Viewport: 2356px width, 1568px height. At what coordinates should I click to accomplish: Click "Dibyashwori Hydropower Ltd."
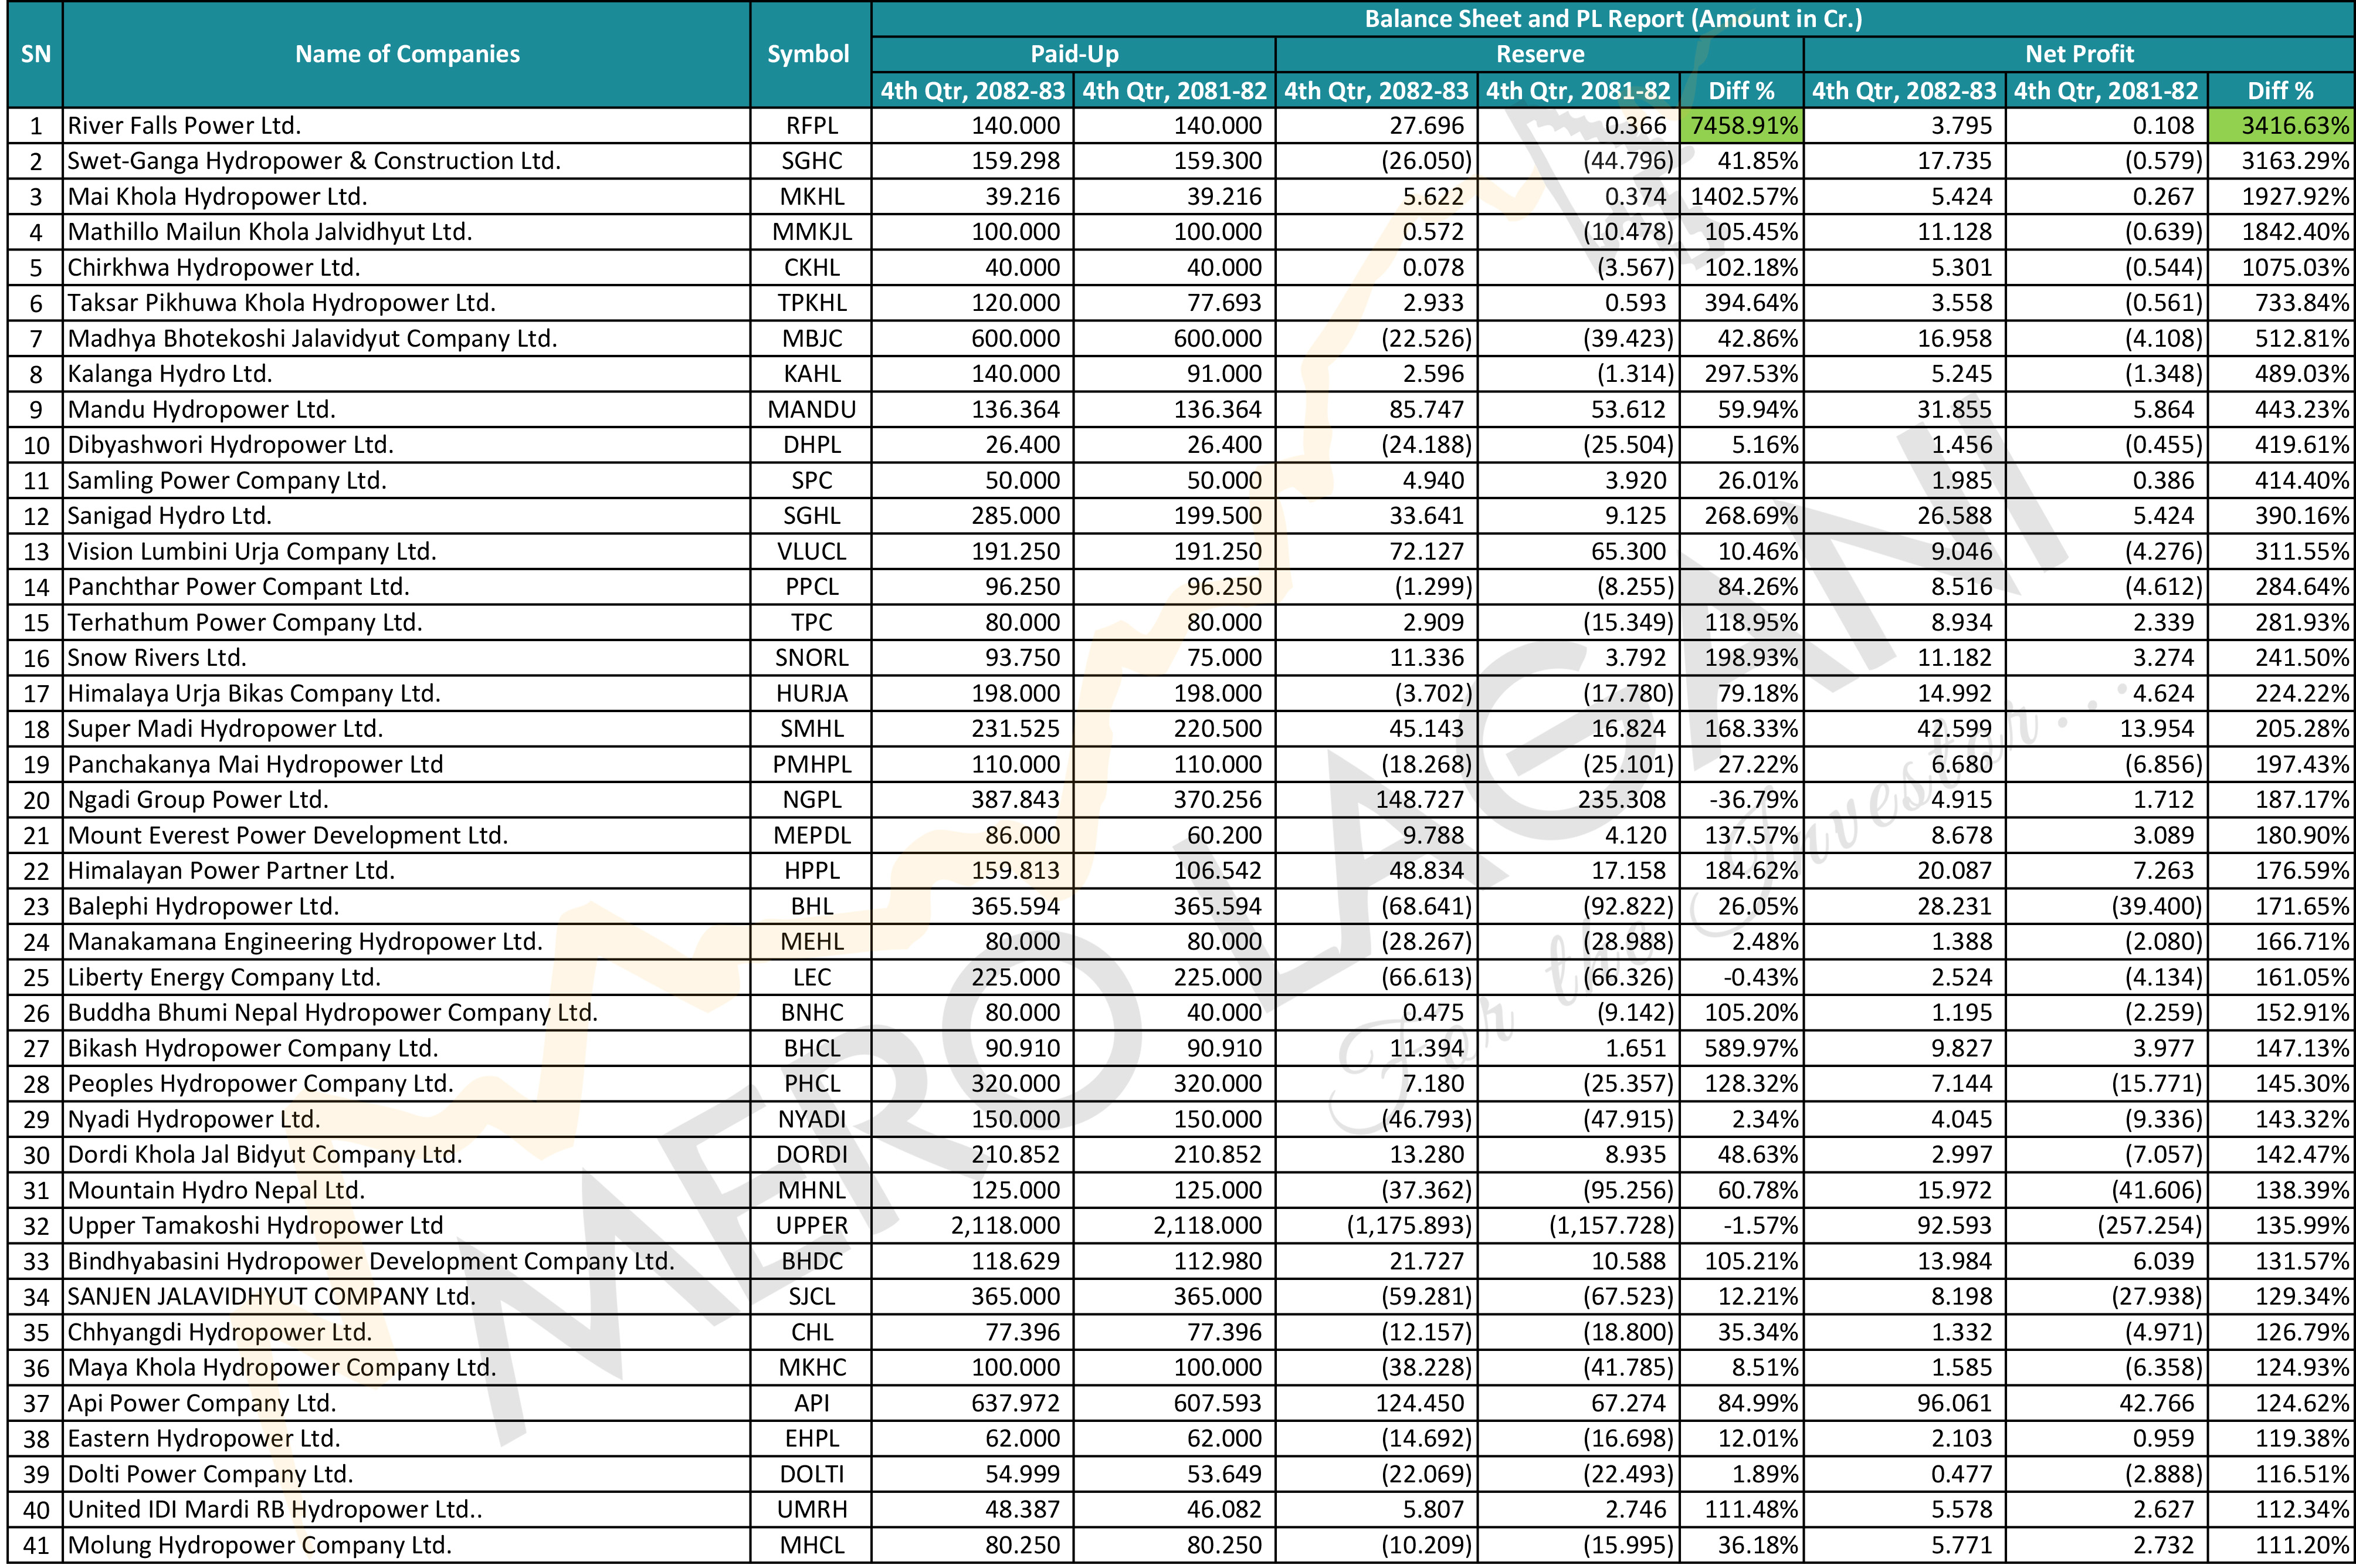point(230,445)
